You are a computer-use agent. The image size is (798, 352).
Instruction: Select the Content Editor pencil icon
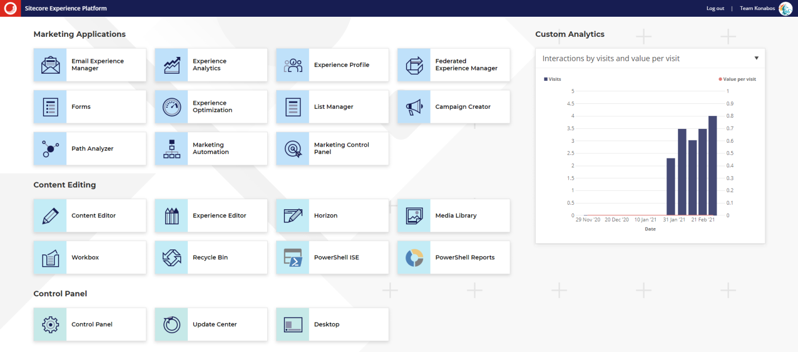(50, 215)
